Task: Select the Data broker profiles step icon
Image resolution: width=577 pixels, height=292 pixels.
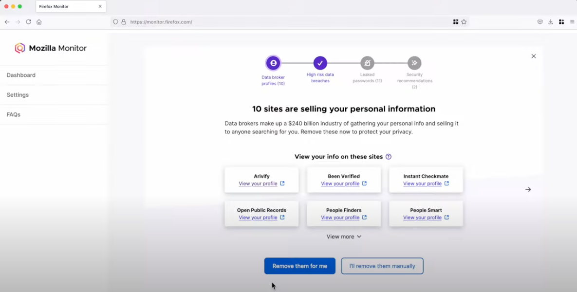Action: pyautogui.click(x=273, y=63)
